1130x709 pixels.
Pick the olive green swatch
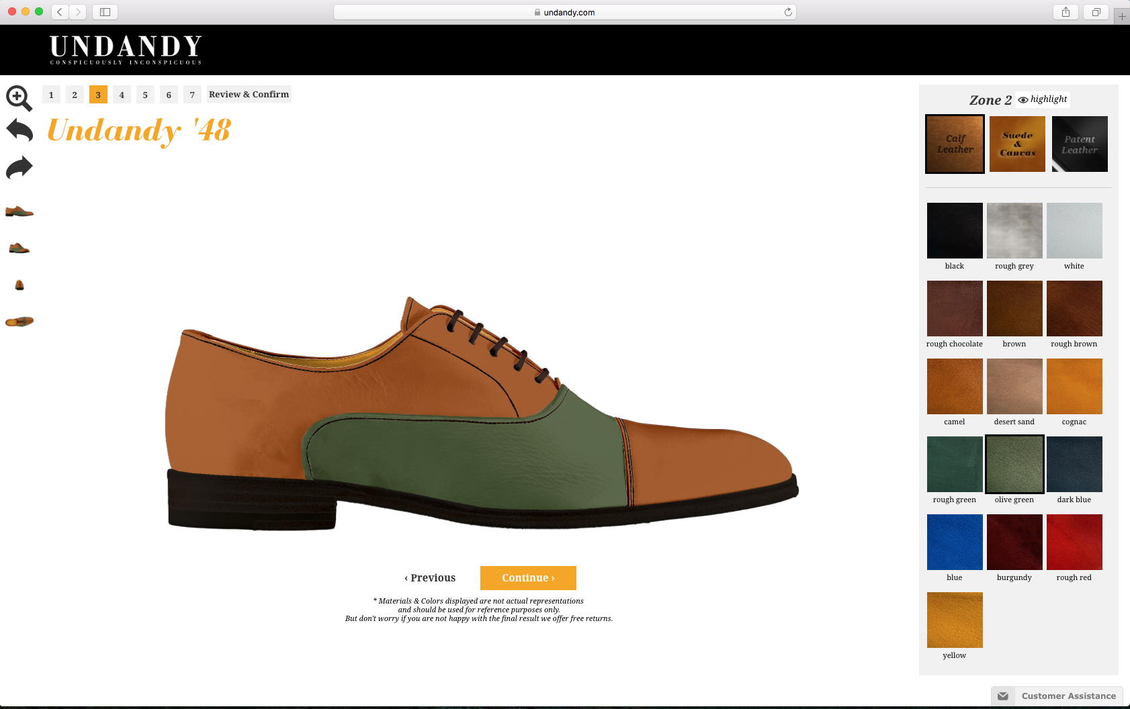(1014, 464)
